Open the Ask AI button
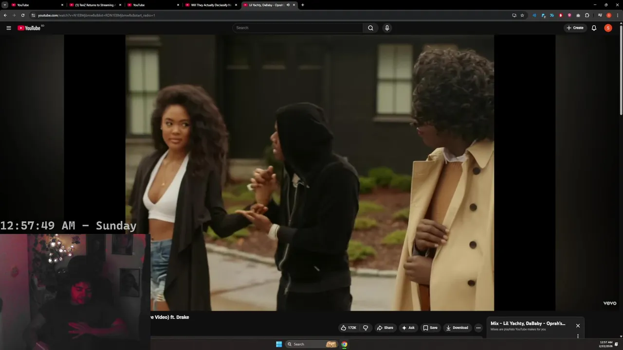The height and width of the screenshot is (350, 623). [408, 328]
